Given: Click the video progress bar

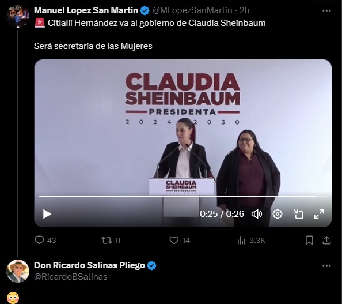Looking at the screenshot, I should tap(183, 197).
